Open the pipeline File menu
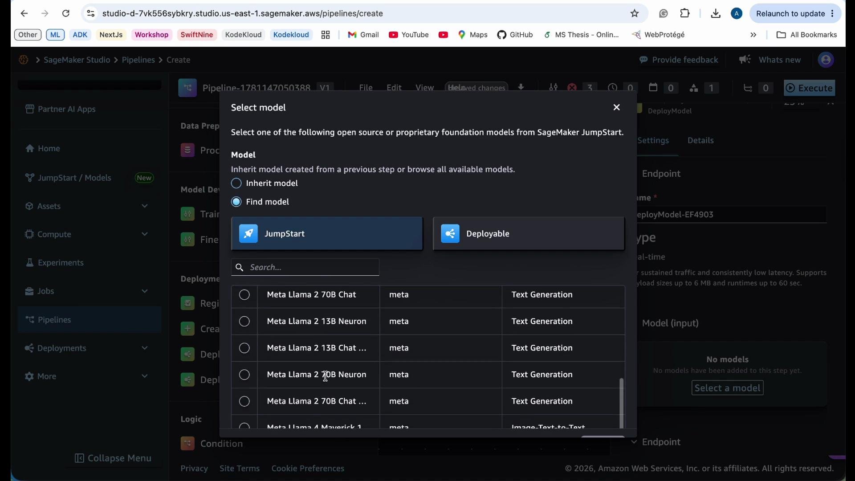Viewport: 855px width, 481px height. click(x=366, y=88)
